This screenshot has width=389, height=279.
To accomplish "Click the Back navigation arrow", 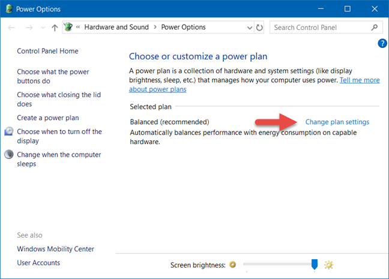I will (x=11, y=28).
